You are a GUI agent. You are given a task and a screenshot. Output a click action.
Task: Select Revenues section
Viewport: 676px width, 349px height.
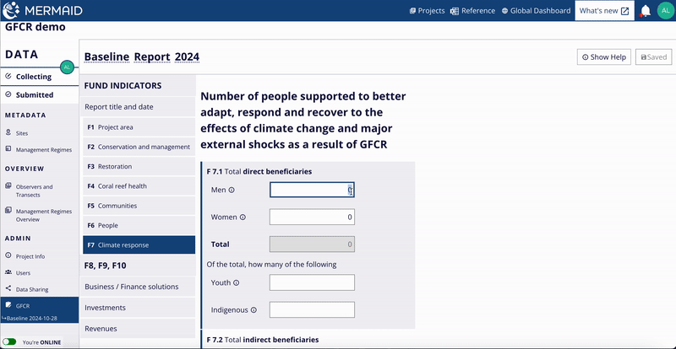pos(139,329)
